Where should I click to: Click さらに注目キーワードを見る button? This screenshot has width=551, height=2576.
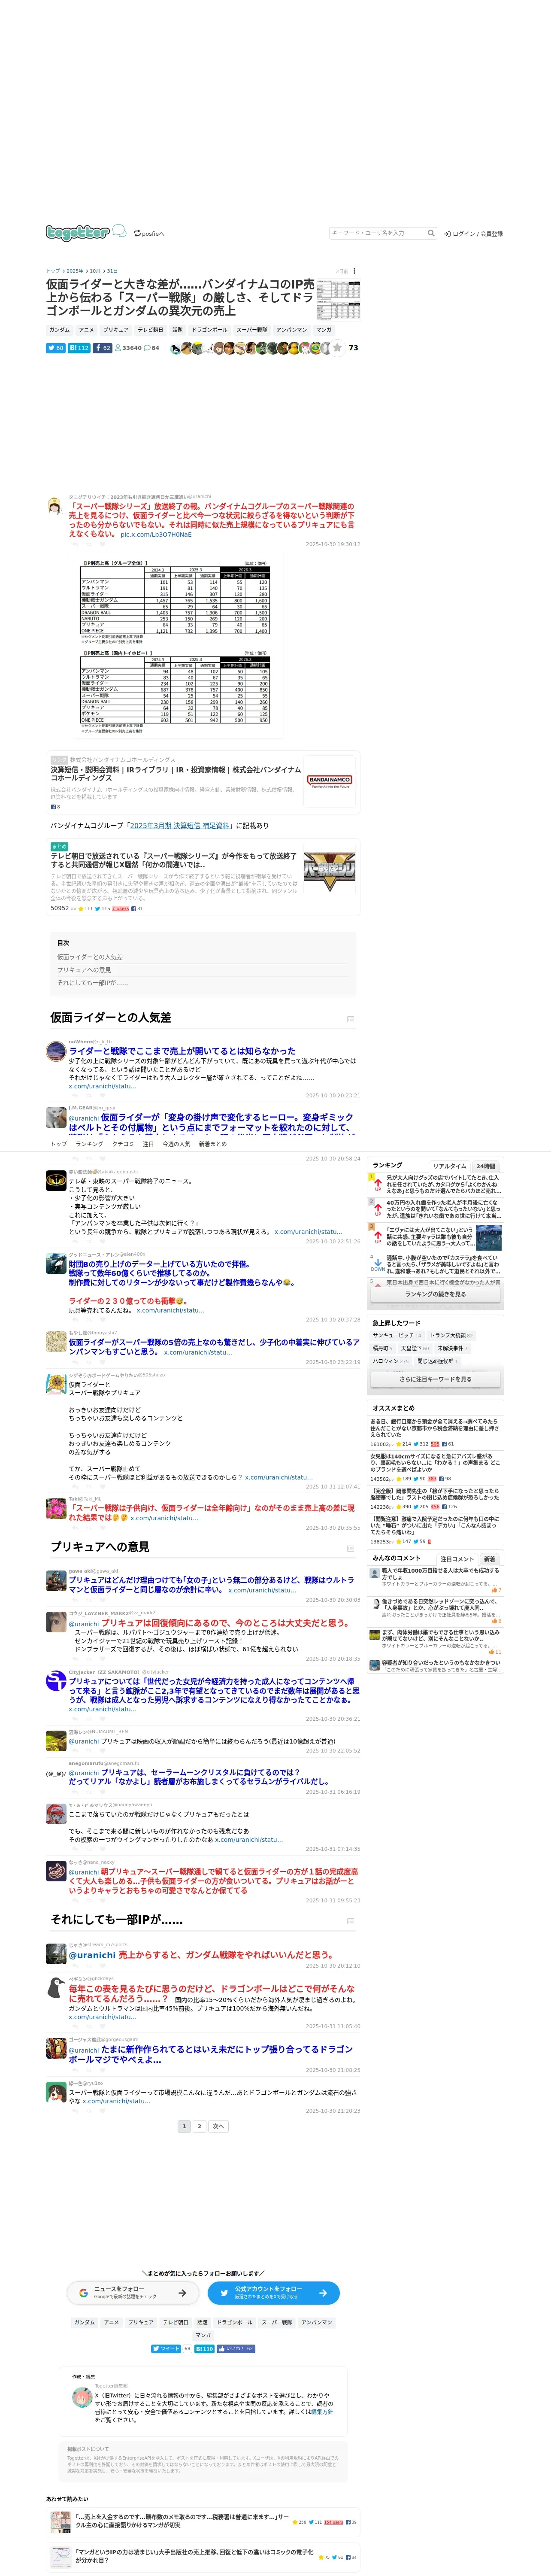tap(435, 1379)
